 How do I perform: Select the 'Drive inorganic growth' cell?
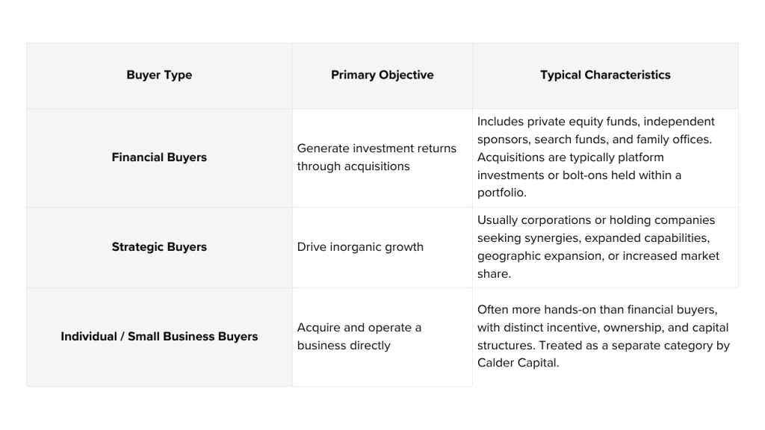click(x=360, y=247)
